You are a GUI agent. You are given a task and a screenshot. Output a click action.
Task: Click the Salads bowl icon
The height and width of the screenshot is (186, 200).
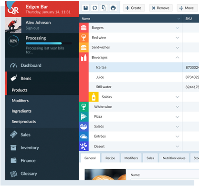coord(84,126)
